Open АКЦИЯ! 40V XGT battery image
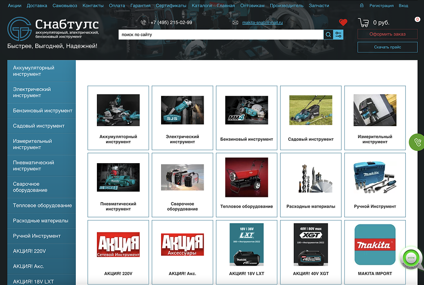The image size is (424, 285). pyautogui.click(x=311, y=245)
